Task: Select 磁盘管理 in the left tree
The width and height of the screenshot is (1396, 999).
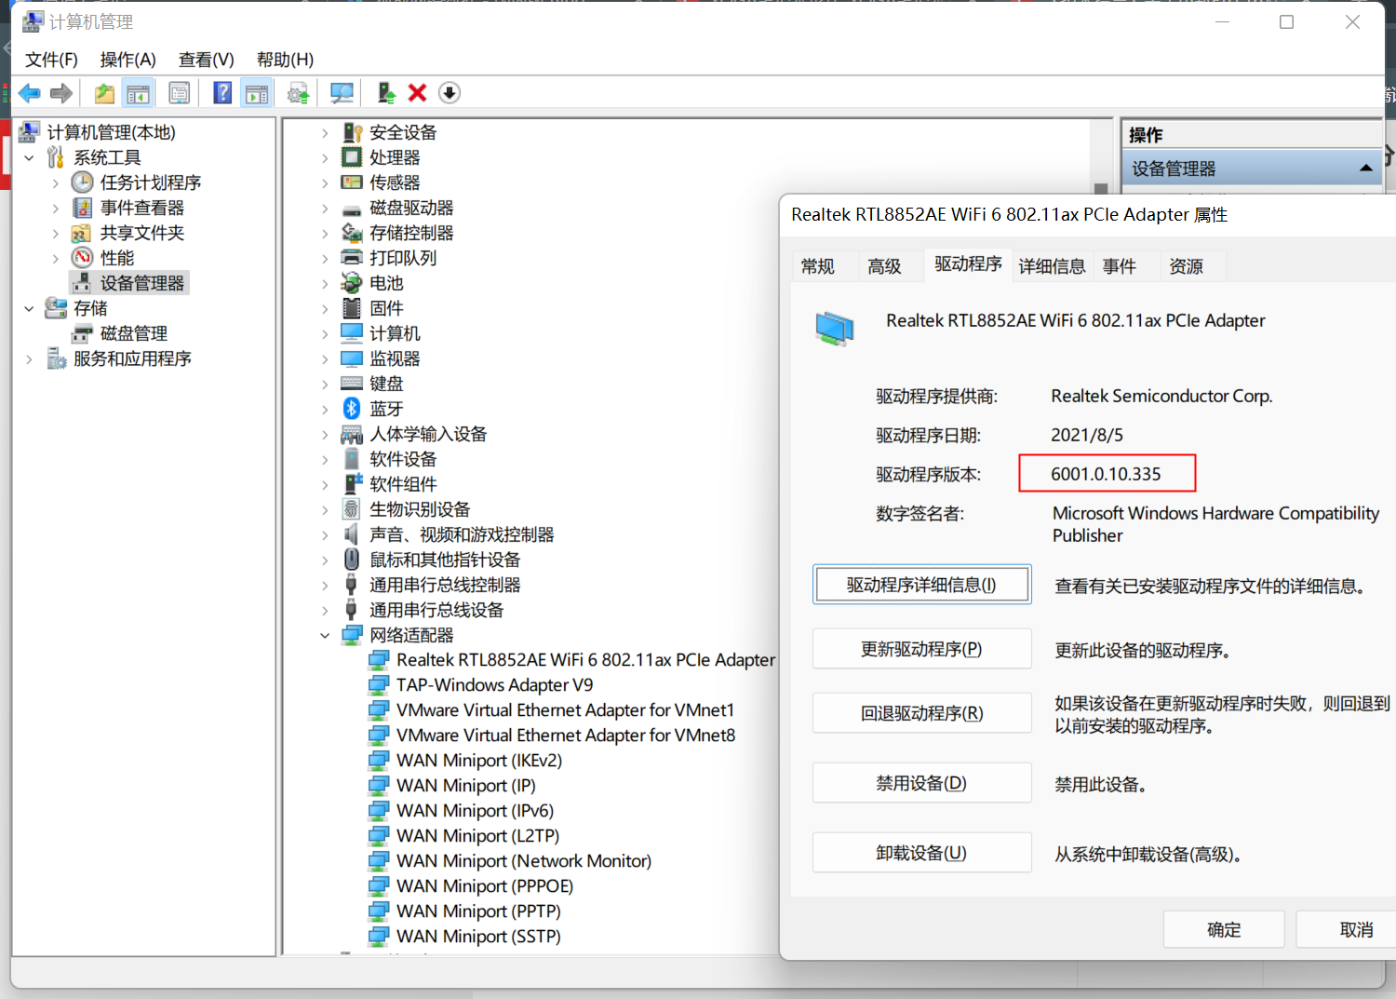Action: [134, 333]
